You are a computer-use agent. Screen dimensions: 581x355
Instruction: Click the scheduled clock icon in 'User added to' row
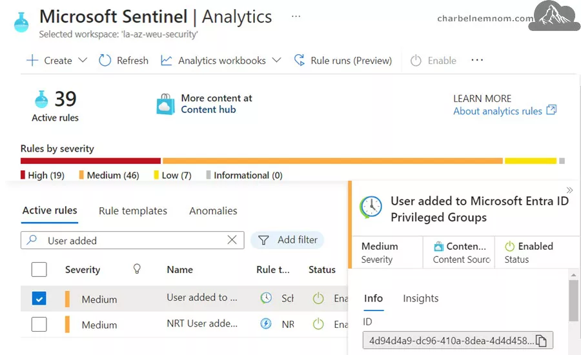tap(266, 298)
